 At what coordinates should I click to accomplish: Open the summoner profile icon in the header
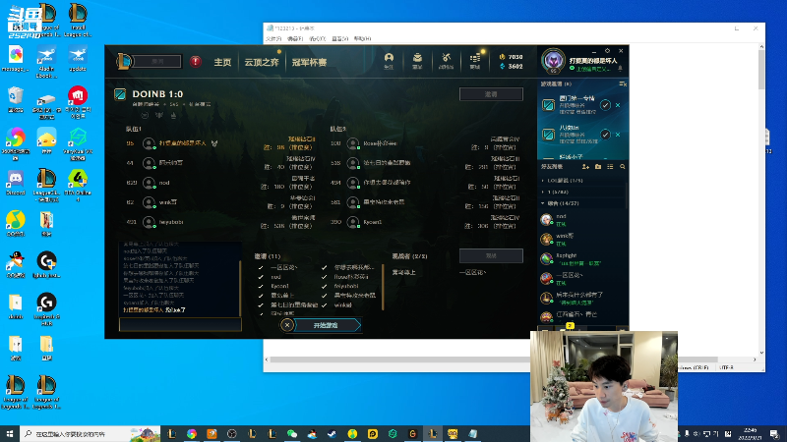pyautogui.click(x=389, y=61)
